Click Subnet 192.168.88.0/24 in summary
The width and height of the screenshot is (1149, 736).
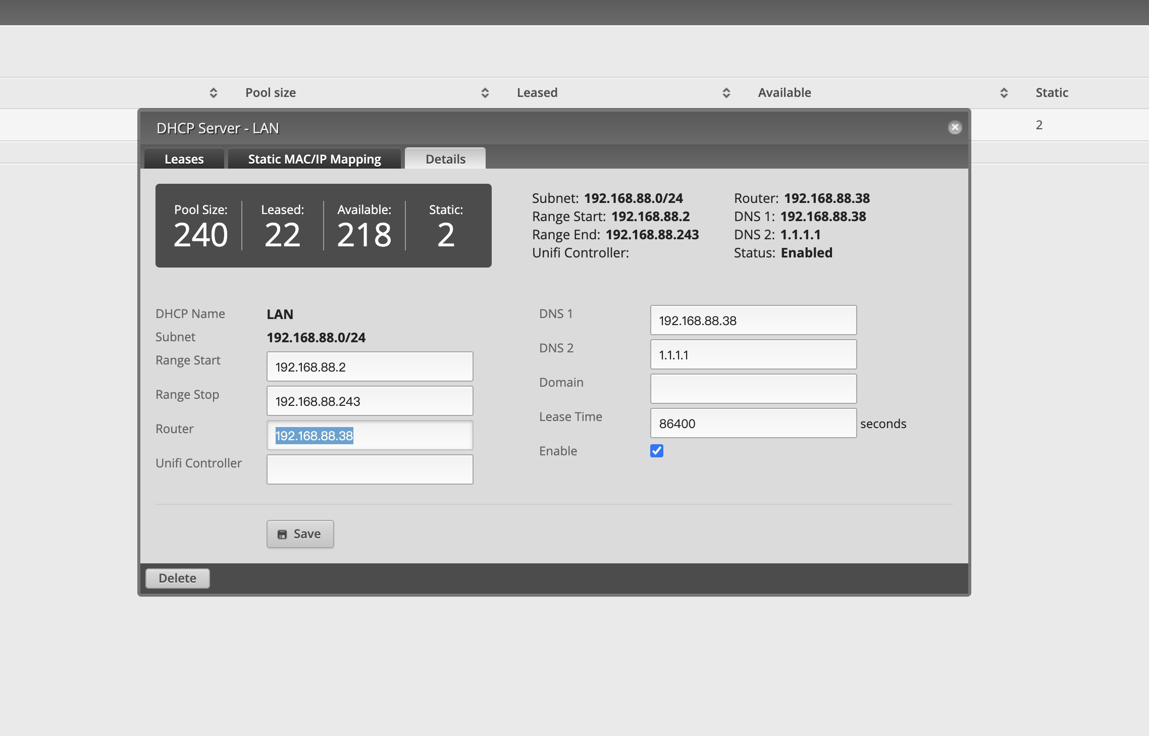pos(607,198)
